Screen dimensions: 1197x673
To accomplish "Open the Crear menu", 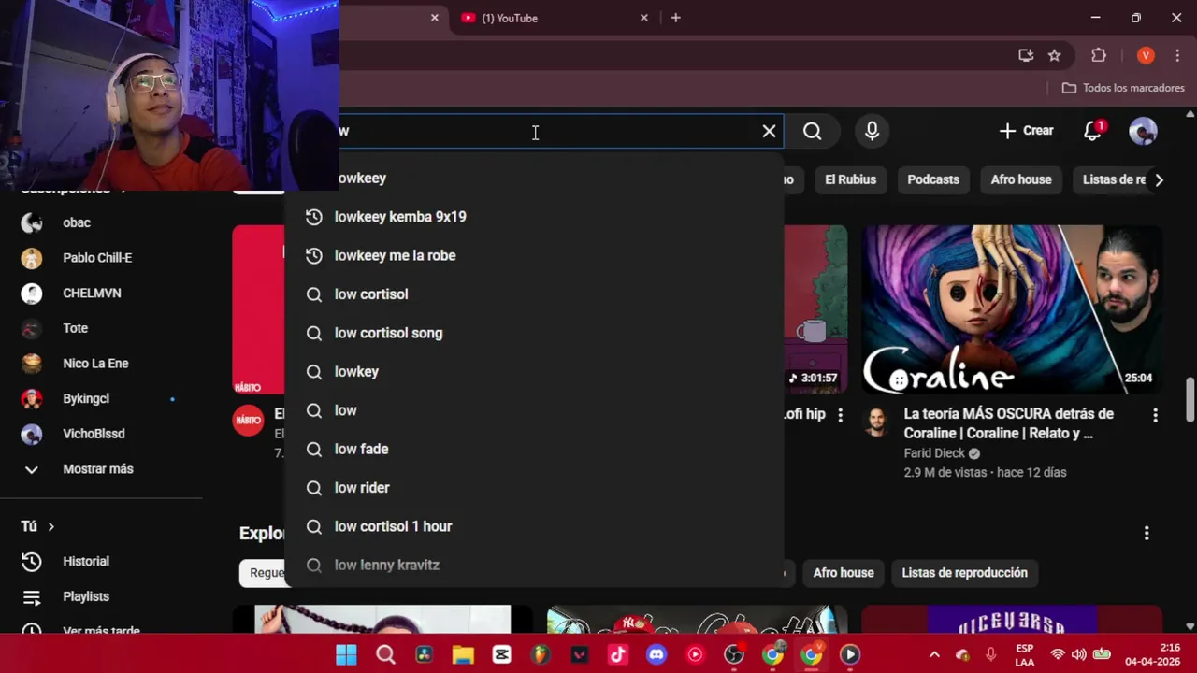I will (1026, 131).
